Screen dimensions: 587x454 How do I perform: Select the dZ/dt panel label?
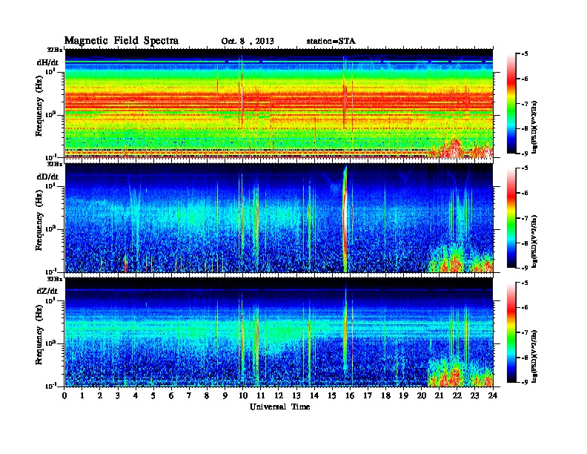click(x=47, y=291)
